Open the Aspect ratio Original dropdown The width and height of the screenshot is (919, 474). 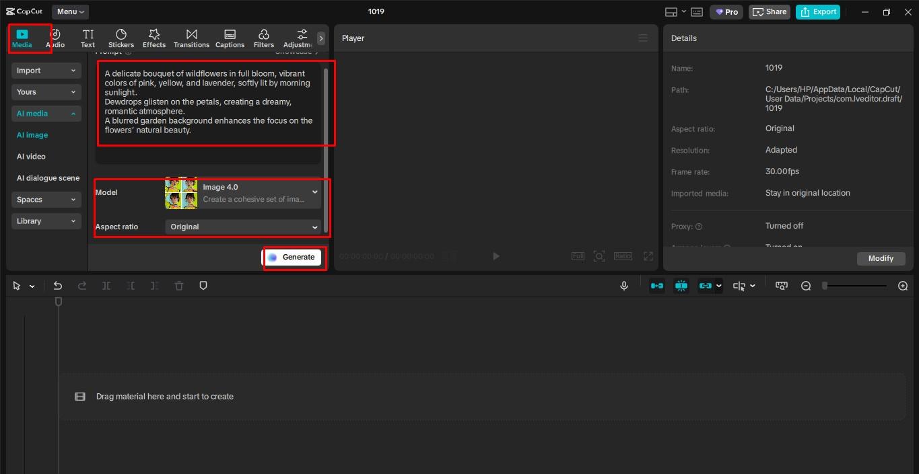(x=243, y=227)
